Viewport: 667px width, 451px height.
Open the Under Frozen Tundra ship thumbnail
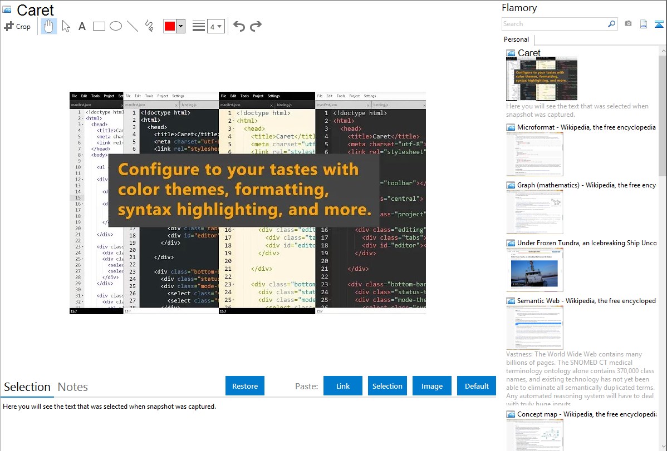[534, 270]
